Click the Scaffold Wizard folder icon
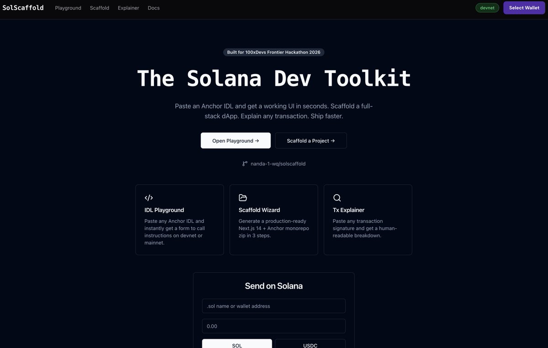 243,198
